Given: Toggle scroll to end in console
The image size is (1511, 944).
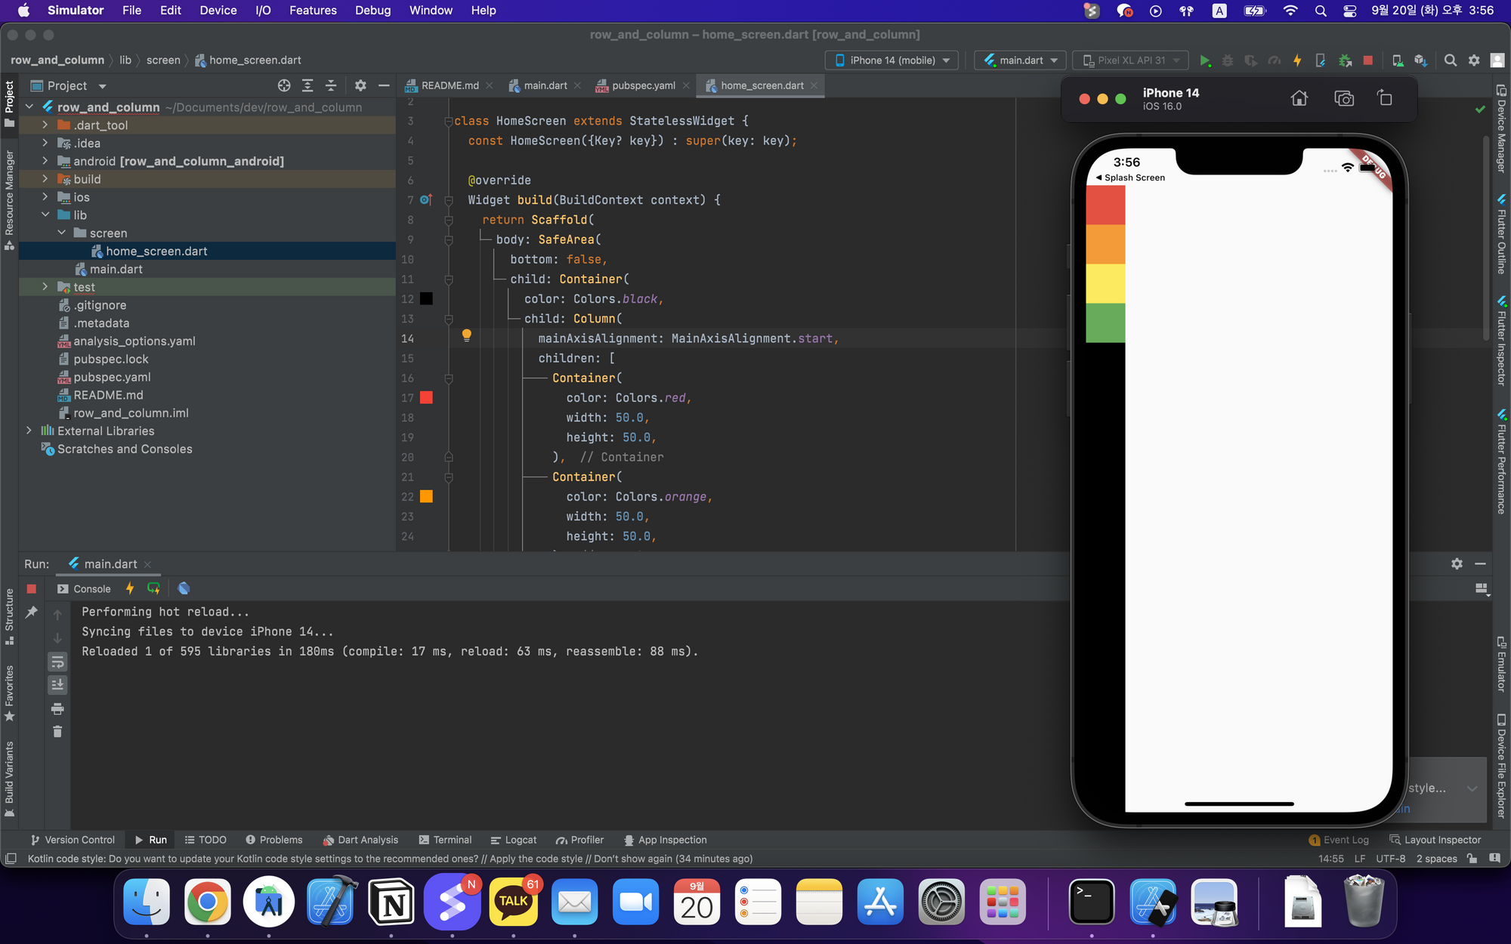Looking at the screenshot, I should tap(57, 685).
